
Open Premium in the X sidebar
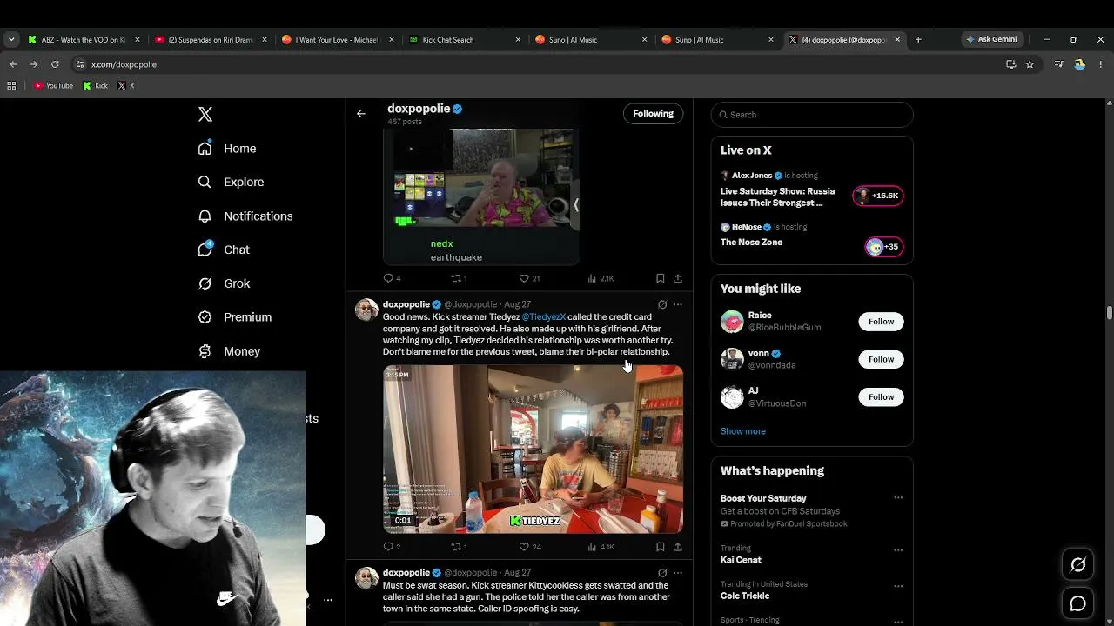point(235,317)
